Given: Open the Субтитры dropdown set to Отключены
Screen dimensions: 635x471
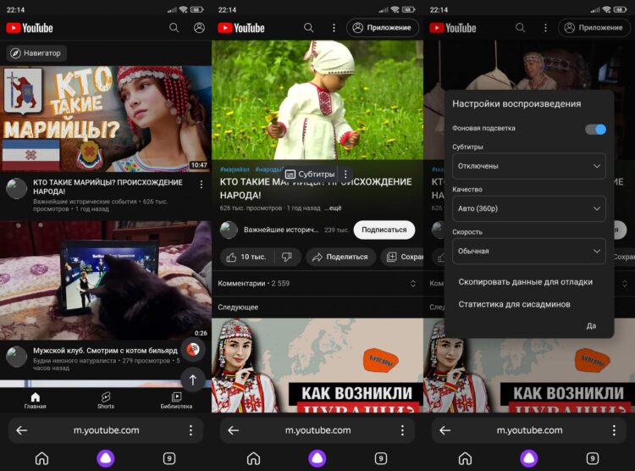Looking at the screenshot, I should 529,166.
